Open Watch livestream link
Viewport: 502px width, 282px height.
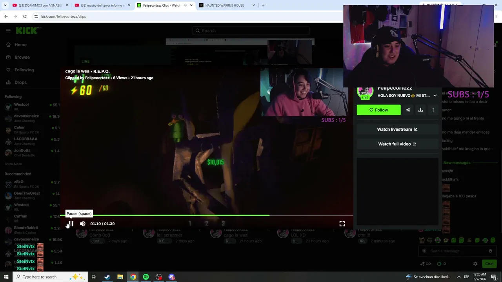coord(397,129)
